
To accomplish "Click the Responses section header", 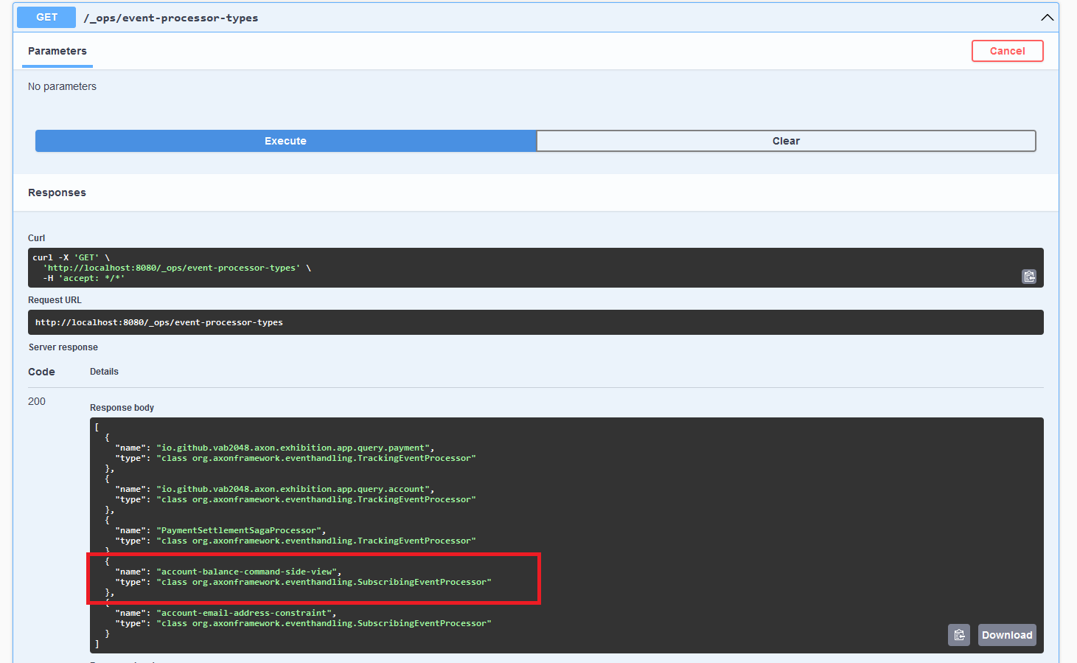I will coord(57,192).
